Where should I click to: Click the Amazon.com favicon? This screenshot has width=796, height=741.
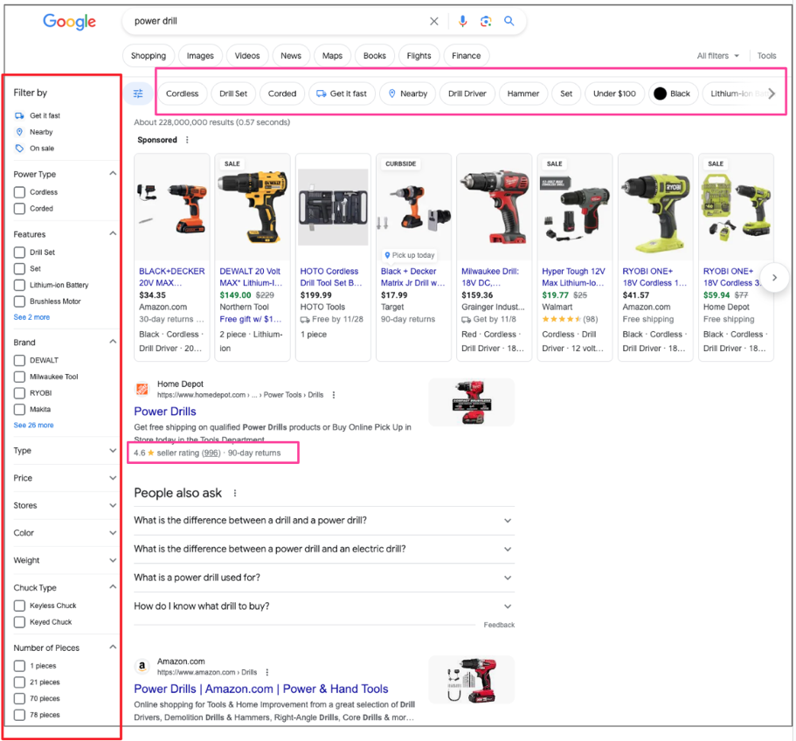142,667
